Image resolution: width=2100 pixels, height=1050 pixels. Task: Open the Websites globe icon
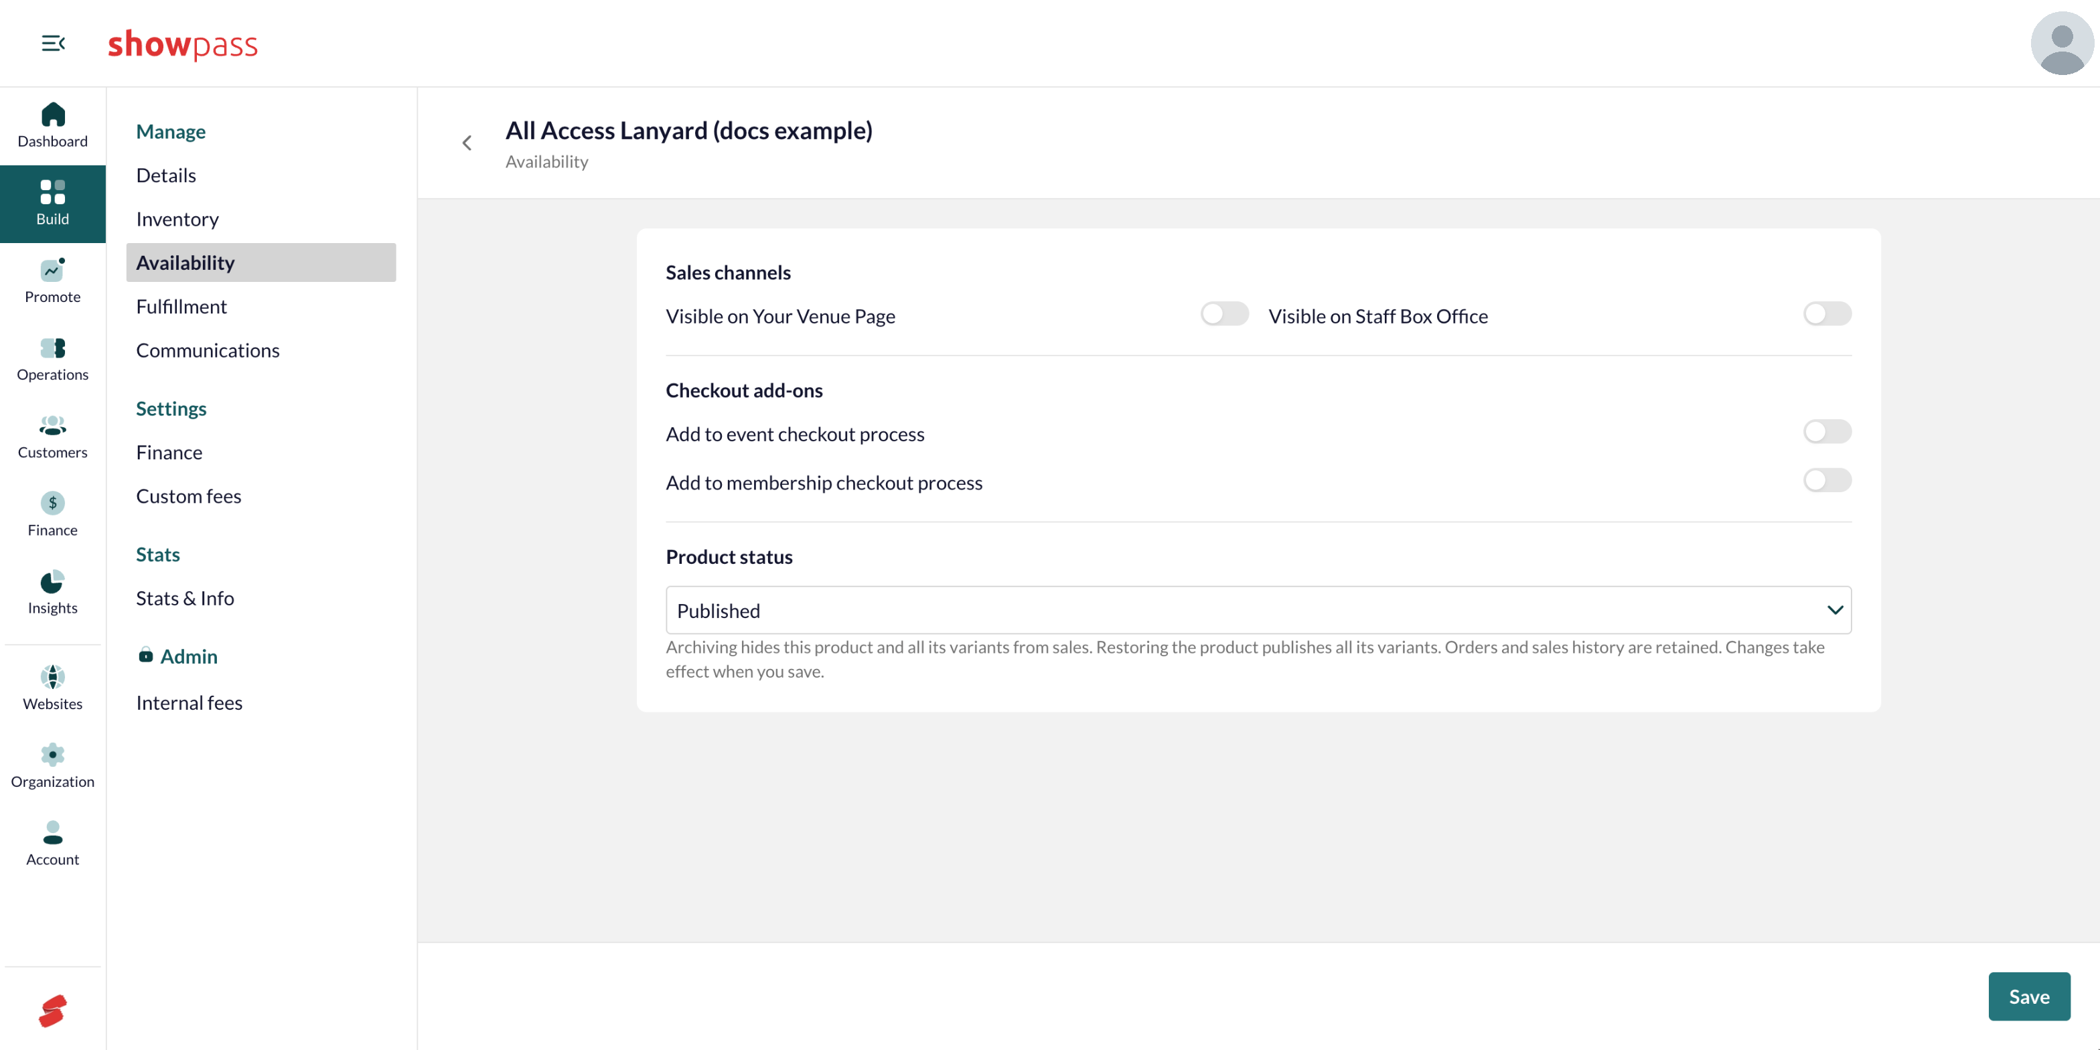[x=53, y=676]
